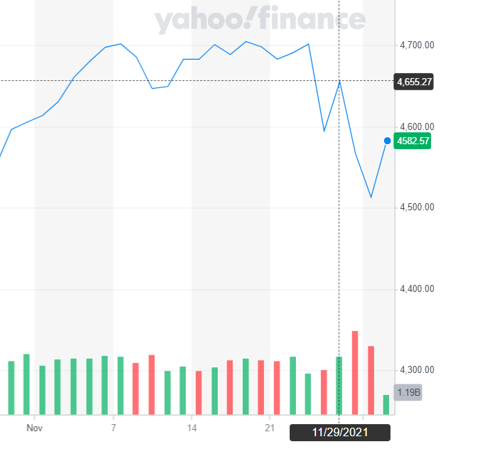Viewport: 492px width, 454px height.
Task: Click the 21 label on the date axis
Action: 270,428
